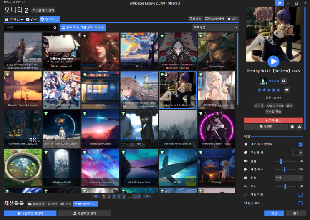Image resolution: width=310 pixels, height=220 pixels.
Task: Click the 구성표 색 color swatch
Action: point(296,152)
